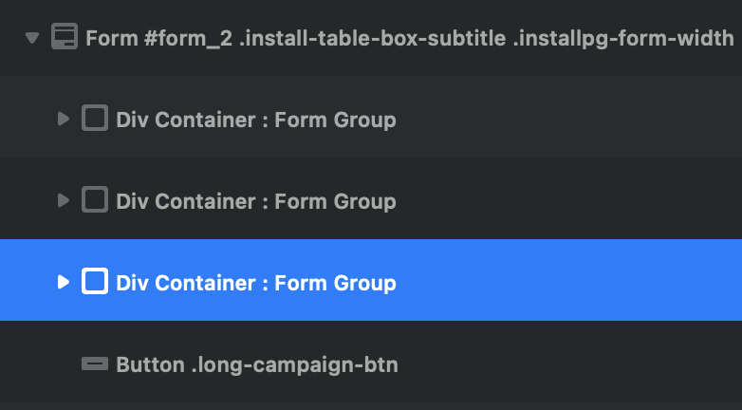Click empty space right of Button row

569,364
